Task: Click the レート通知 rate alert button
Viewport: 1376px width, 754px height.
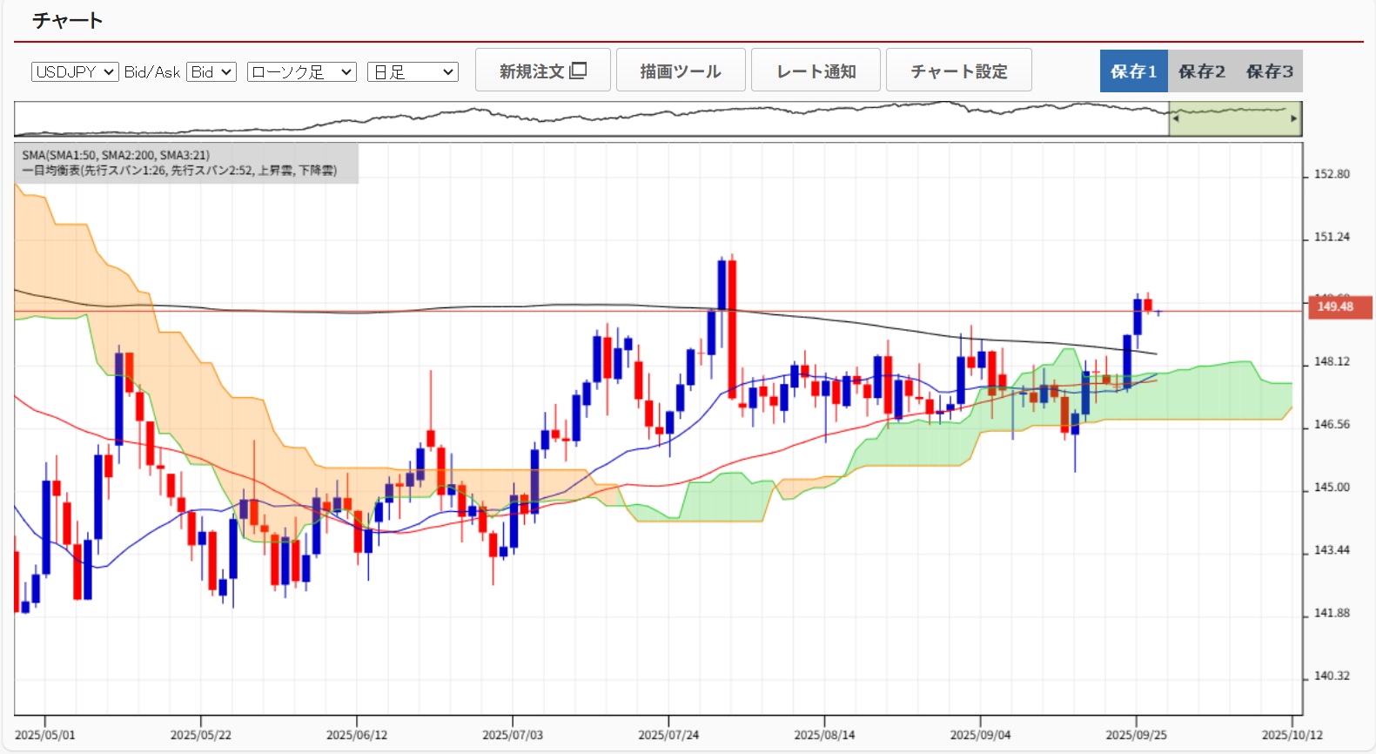Action: click(x=816, y=71)
